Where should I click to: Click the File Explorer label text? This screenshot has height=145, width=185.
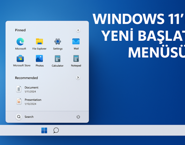[x=39, y=48]
